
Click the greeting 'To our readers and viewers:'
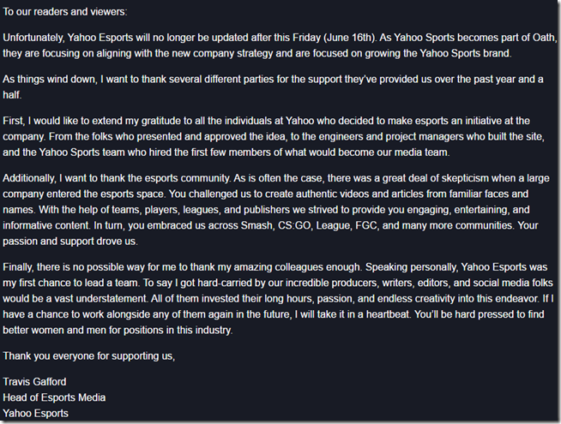tap(64, 12)
